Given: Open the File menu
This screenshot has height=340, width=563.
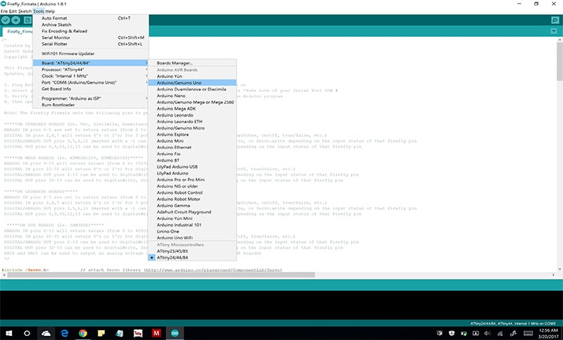Looking at the screenshot, I should click(x=4, y=11).
